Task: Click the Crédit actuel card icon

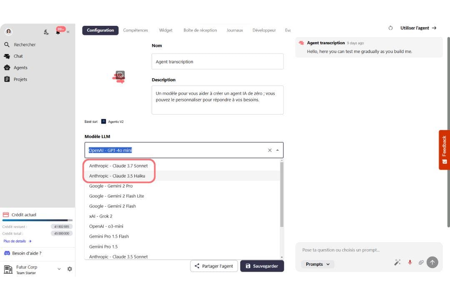Action: point(6,215)
